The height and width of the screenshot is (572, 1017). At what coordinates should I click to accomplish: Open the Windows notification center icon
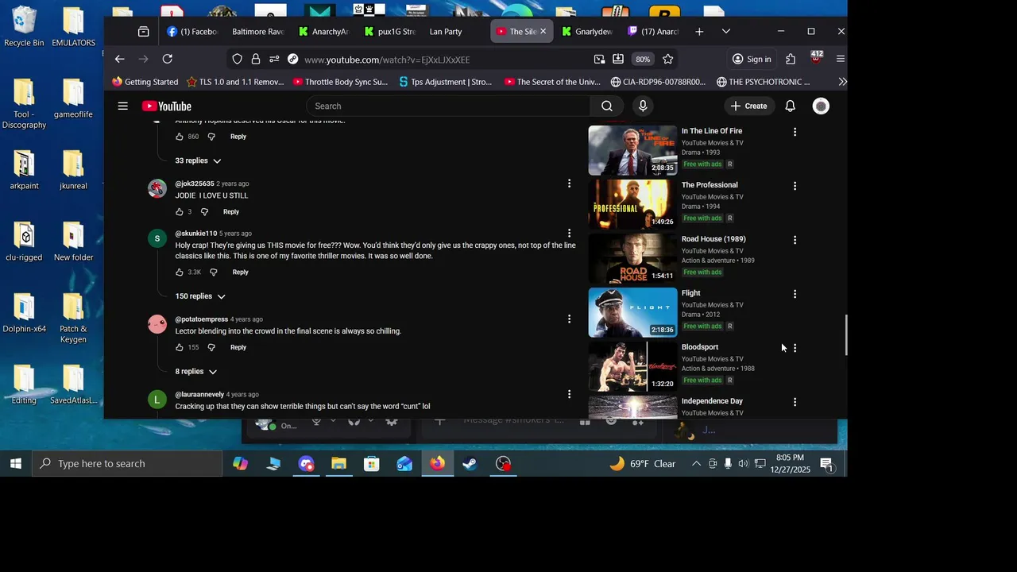point(826,463)
